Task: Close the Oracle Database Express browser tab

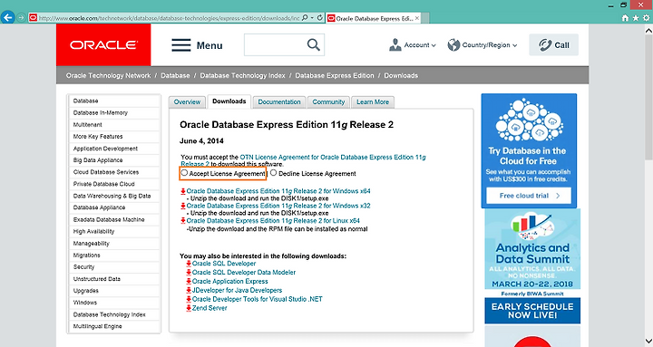Action: [417, 18]
